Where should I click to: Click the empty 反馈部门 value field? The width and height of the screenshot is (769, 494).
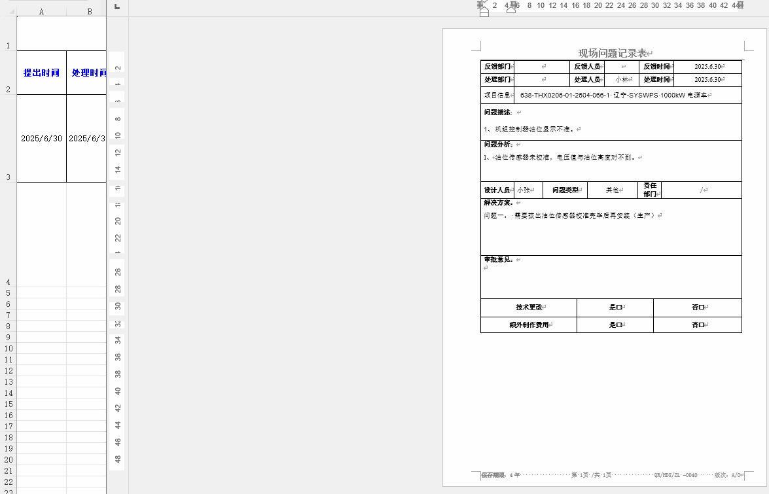tap(542, 67)
